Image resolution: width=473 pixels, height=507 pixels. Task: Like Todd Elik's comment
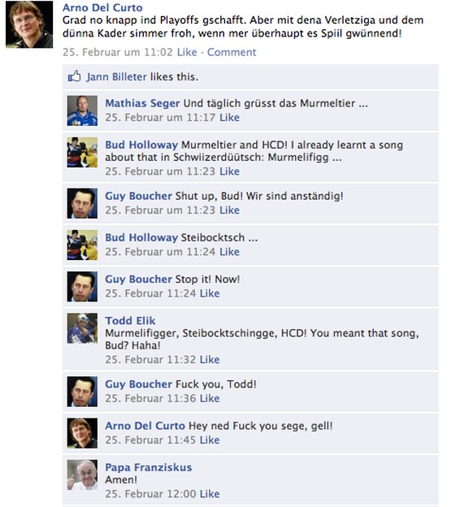[x=210, y=360]
